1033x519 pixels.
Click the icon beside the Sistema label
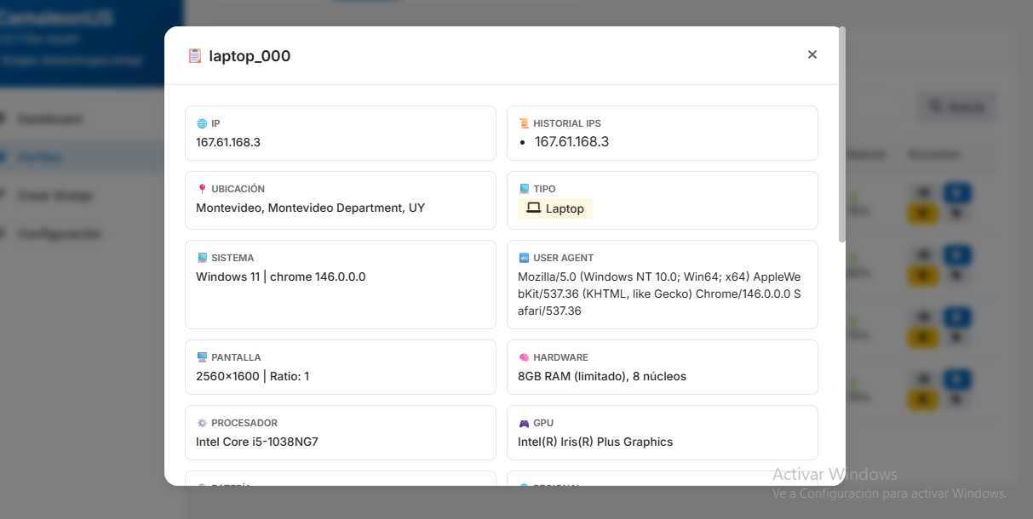pos(202,258)
